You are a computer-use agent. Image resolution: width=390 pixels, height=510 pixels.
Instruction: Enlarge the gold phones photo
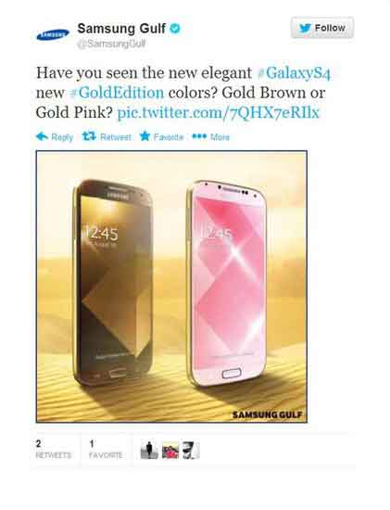click(x=171, y=287)
